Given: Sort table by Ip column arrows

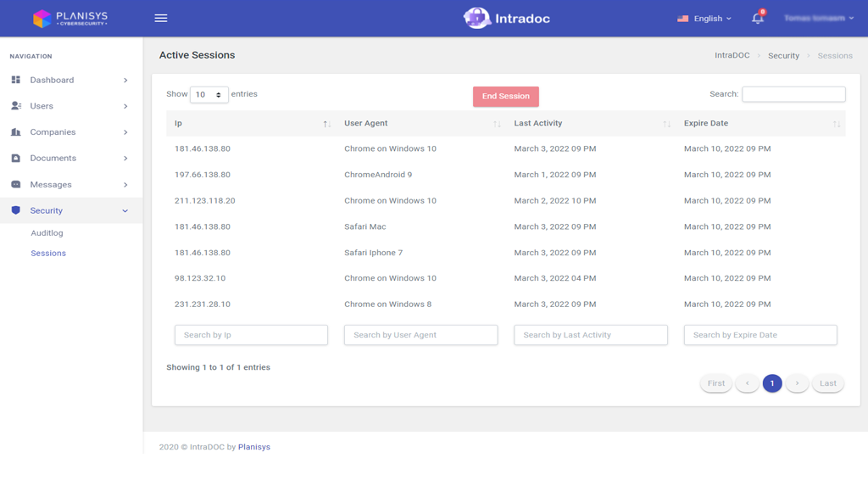Looking at the screenshot, I should coord(326,124).
